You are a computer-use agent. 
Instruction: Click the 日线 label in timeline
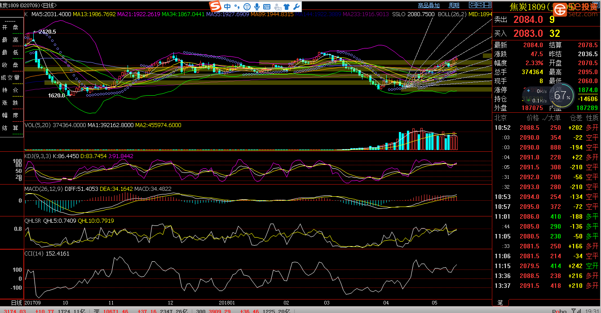point(16,303)
